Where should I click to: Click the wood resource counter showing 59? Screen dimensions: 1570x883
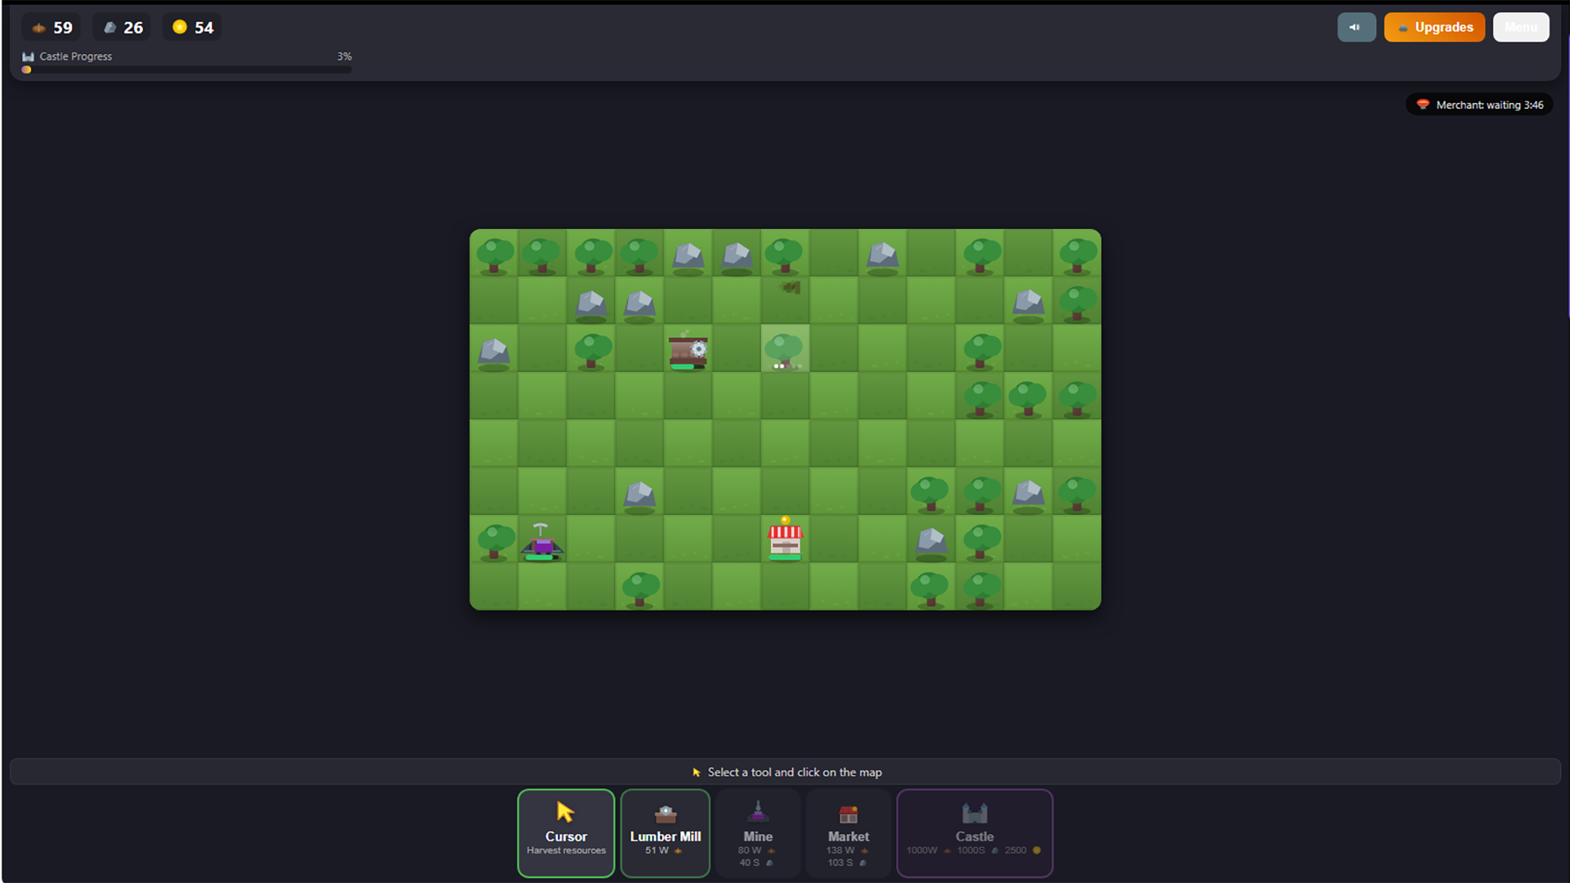point(52,27)
